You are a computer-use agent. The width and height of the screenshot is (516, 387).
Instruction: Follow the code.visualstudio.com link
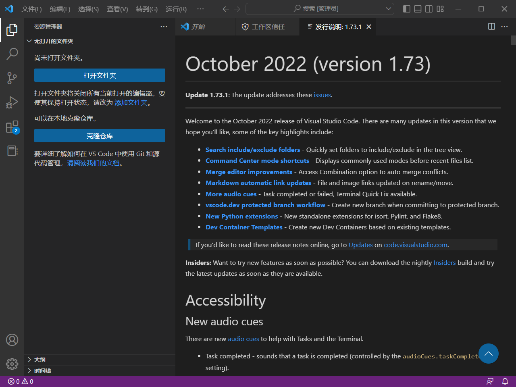coord(415,245)
